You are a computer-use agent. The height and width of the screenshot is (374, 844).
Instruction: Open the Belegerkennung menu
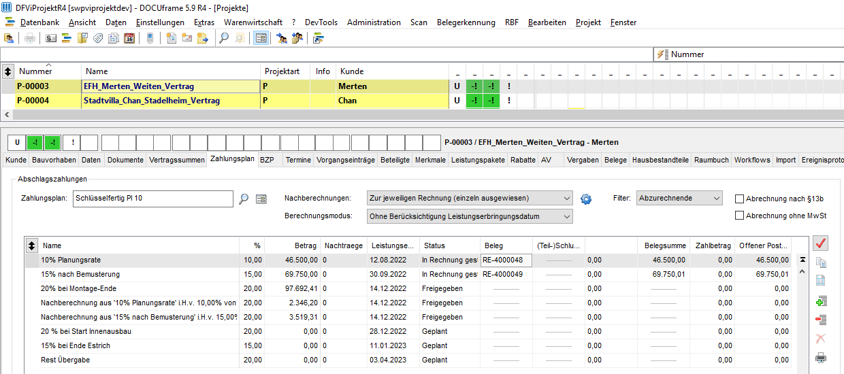(x=466, y=22)
